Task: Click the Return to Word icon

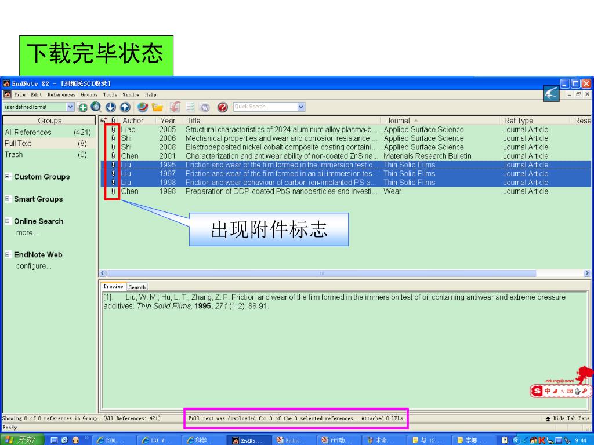Action: (x=205, y=107)
